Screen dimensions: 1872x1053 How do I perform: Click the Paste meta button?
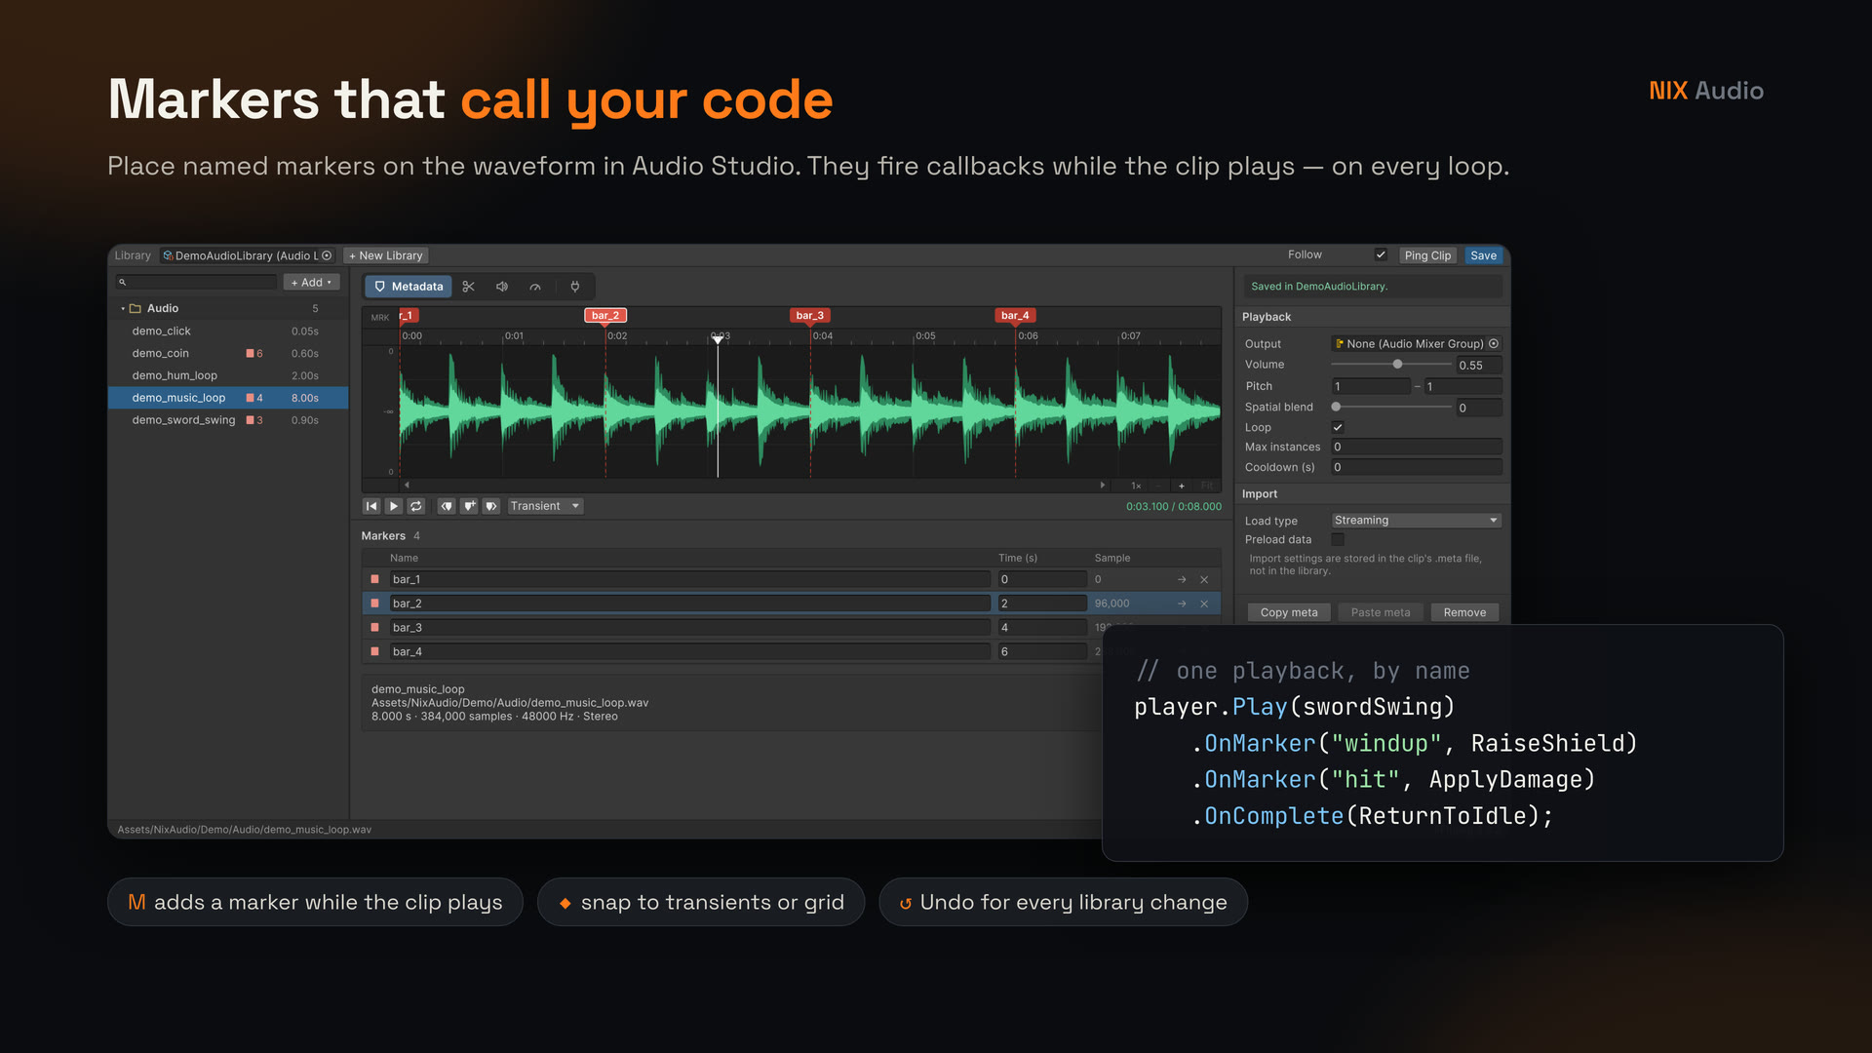point(1381,612)
